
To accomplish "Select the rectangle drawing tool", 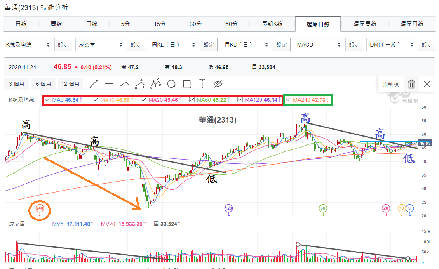I will [x=187, y=84].
